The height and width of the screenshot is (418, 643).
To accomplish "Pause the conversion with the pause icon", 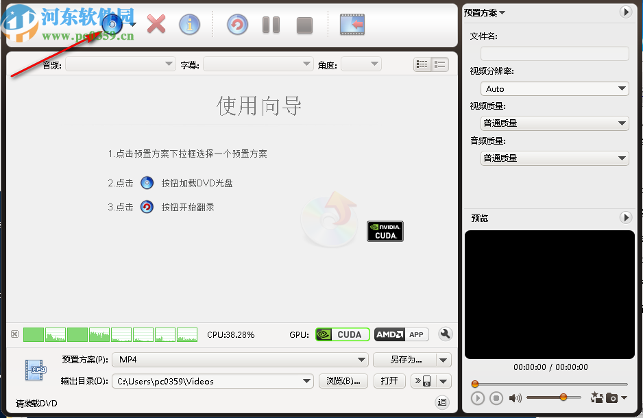I will tap(270, 23).
